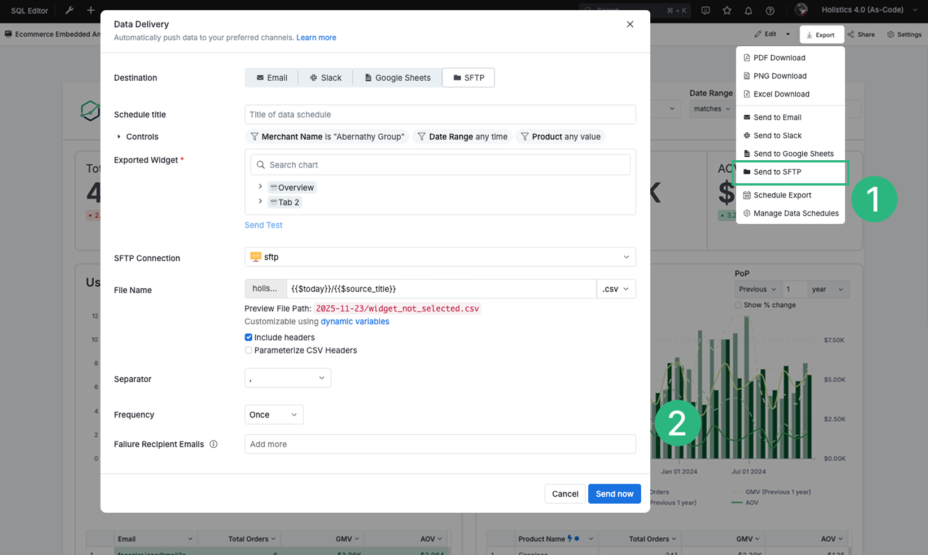Image resolution: width=928 pixels, height=555 pixels.
Task: Click the chat feedback icon in top bar
Action: pos(705,10)
